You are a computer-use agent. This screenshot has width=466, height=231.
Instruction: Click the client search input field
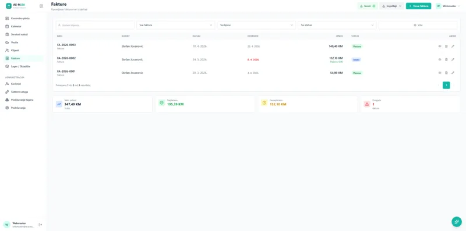tap(95, 25)
